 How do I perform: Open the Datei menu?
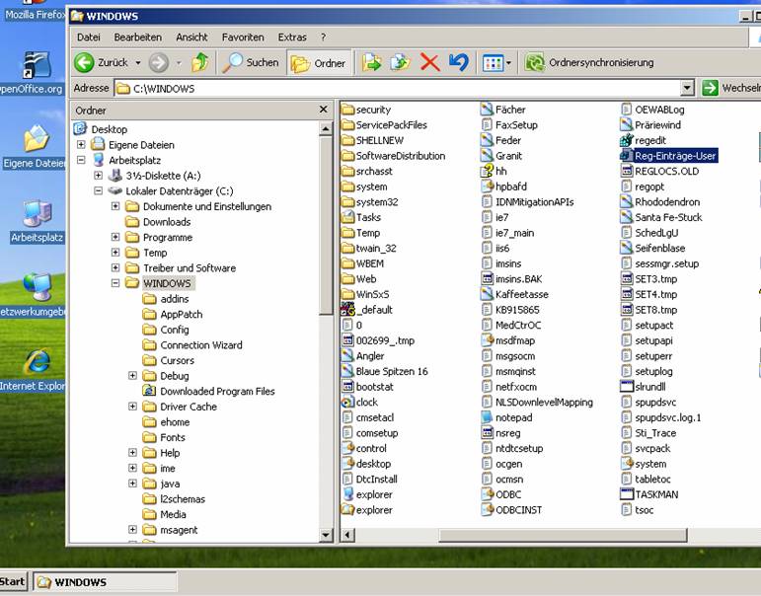[x=88, y=37]
